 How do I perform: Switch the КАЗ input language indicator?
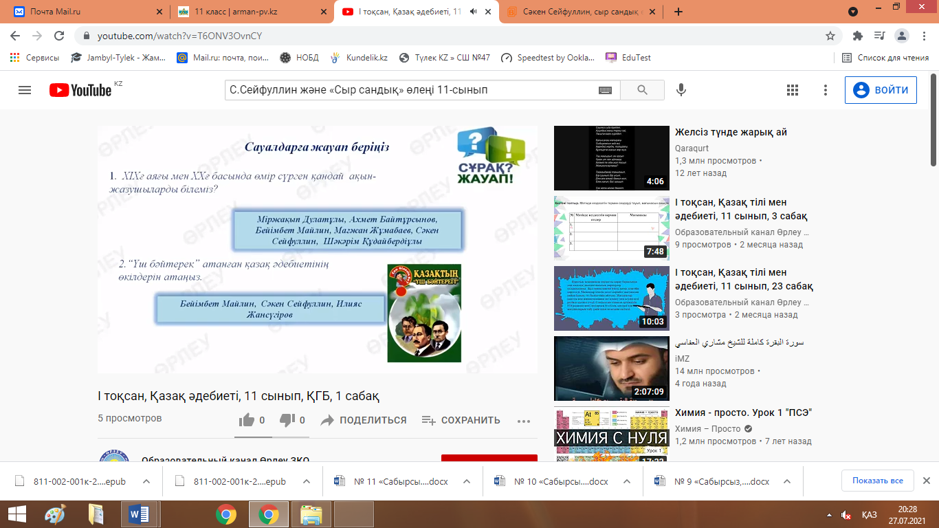[869, 515]
